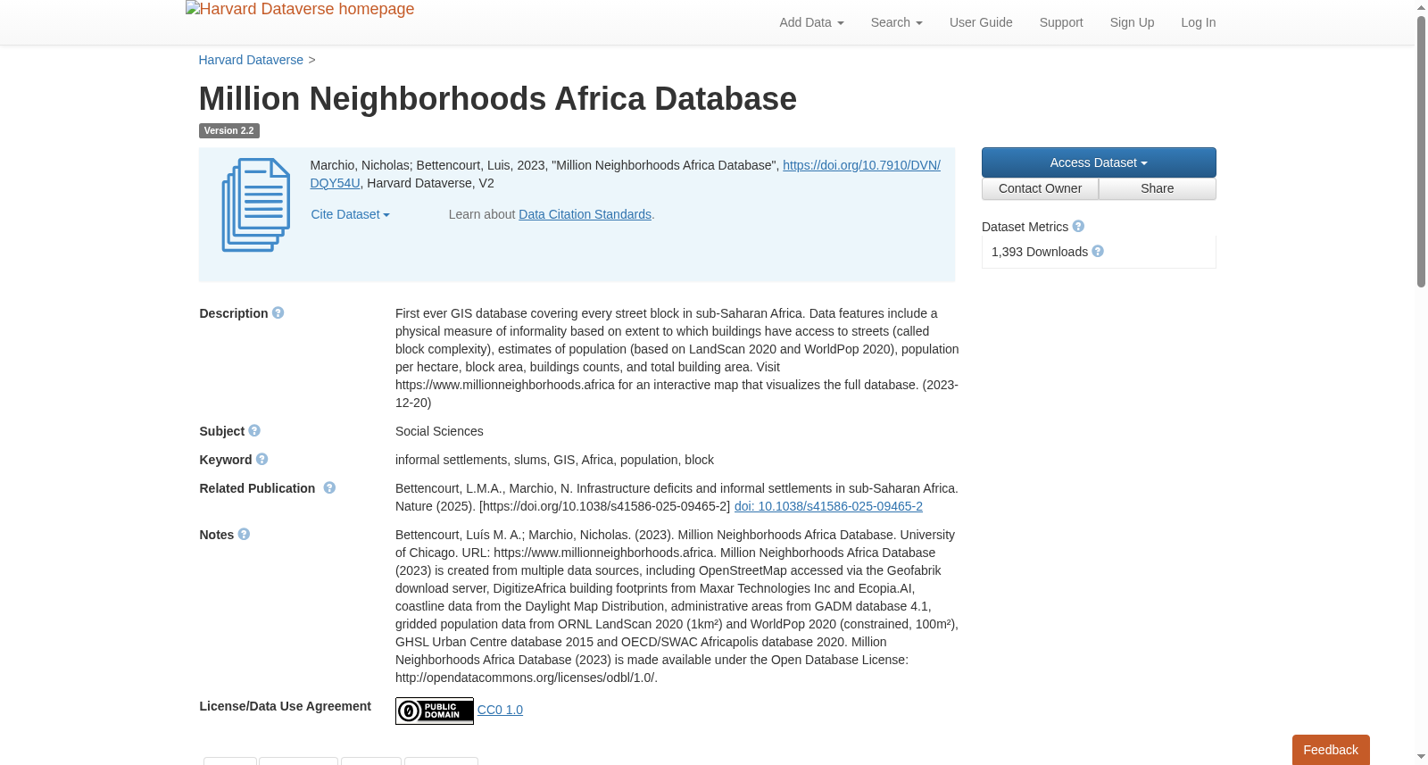The height and width of the screenshot is (765, 1428).
Task: Click help icon next to Keyword
Action: click(262, 460)
